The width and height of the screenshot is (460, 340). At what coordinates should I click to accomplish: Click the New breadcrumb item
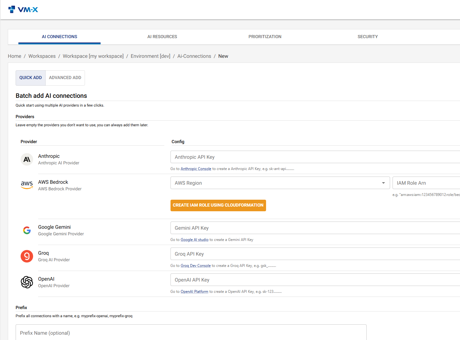(x=223, y=56)
